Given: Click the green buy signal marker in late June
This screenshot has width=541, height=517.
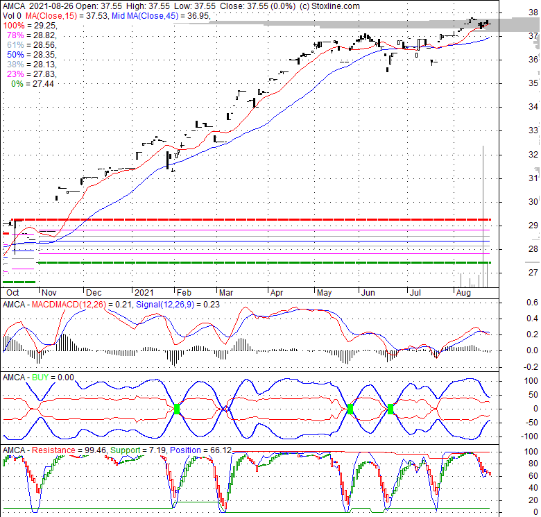Looking at the screenshot, I should [390, 409].
